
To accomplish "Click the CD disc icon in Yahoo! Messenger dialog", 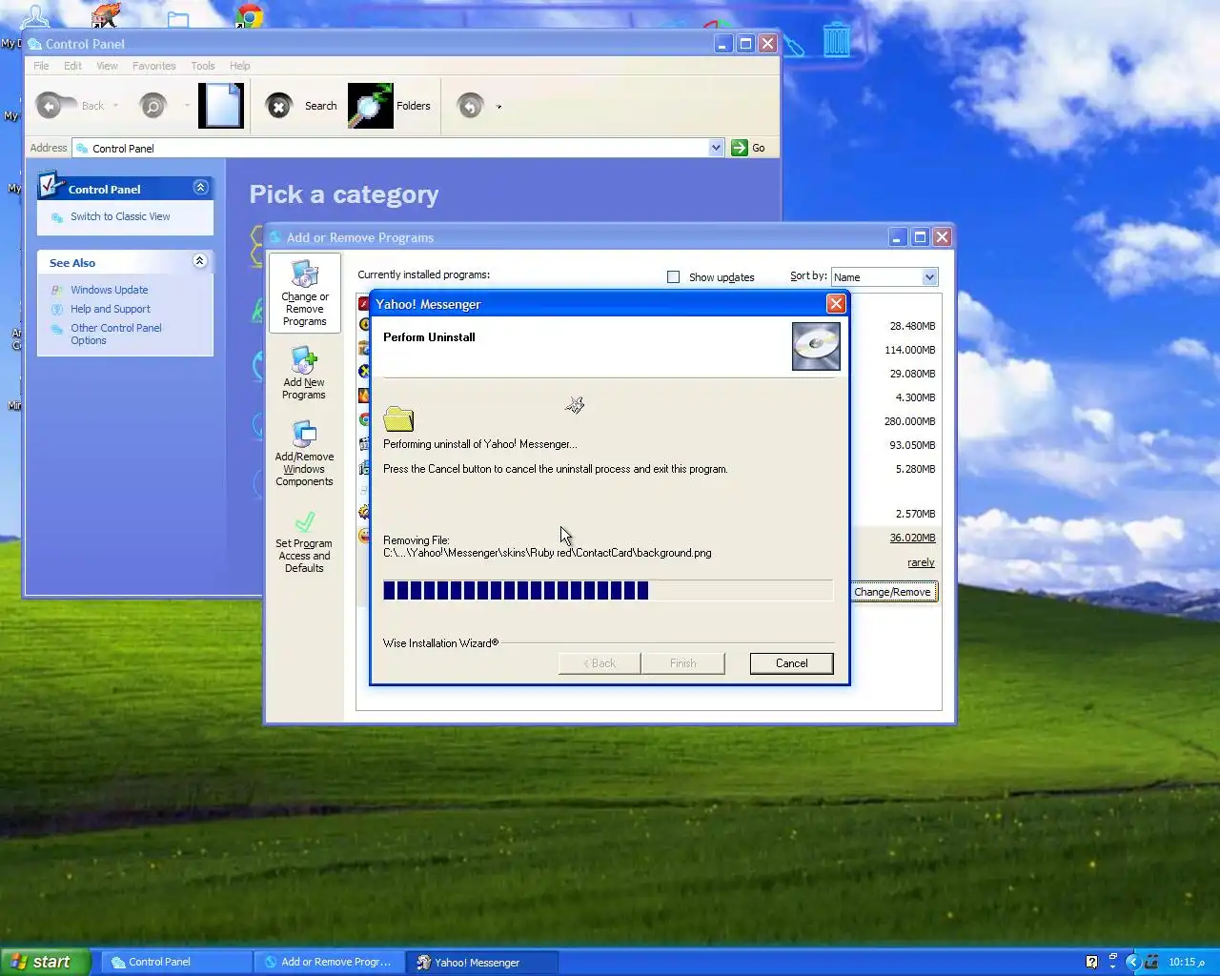I will 816,345.
